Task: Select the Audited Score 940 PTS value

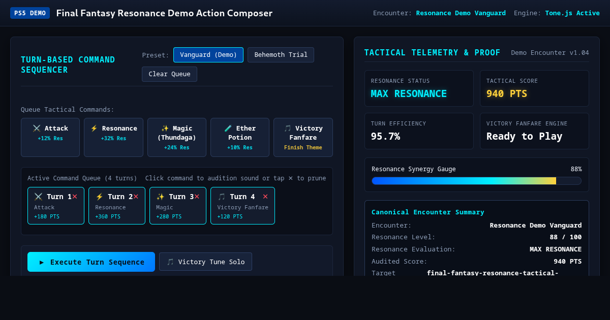Action: pos(568,262)
